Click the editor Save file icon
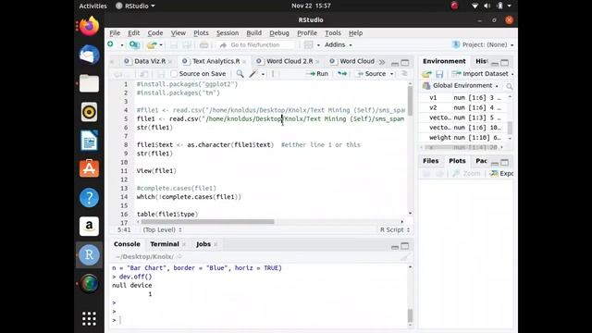This screenshot has height=333, width=592. [x=160, y=74]
